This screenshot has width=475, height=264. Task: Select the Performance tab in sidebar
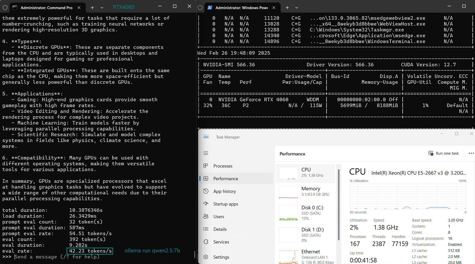(226, 178)
